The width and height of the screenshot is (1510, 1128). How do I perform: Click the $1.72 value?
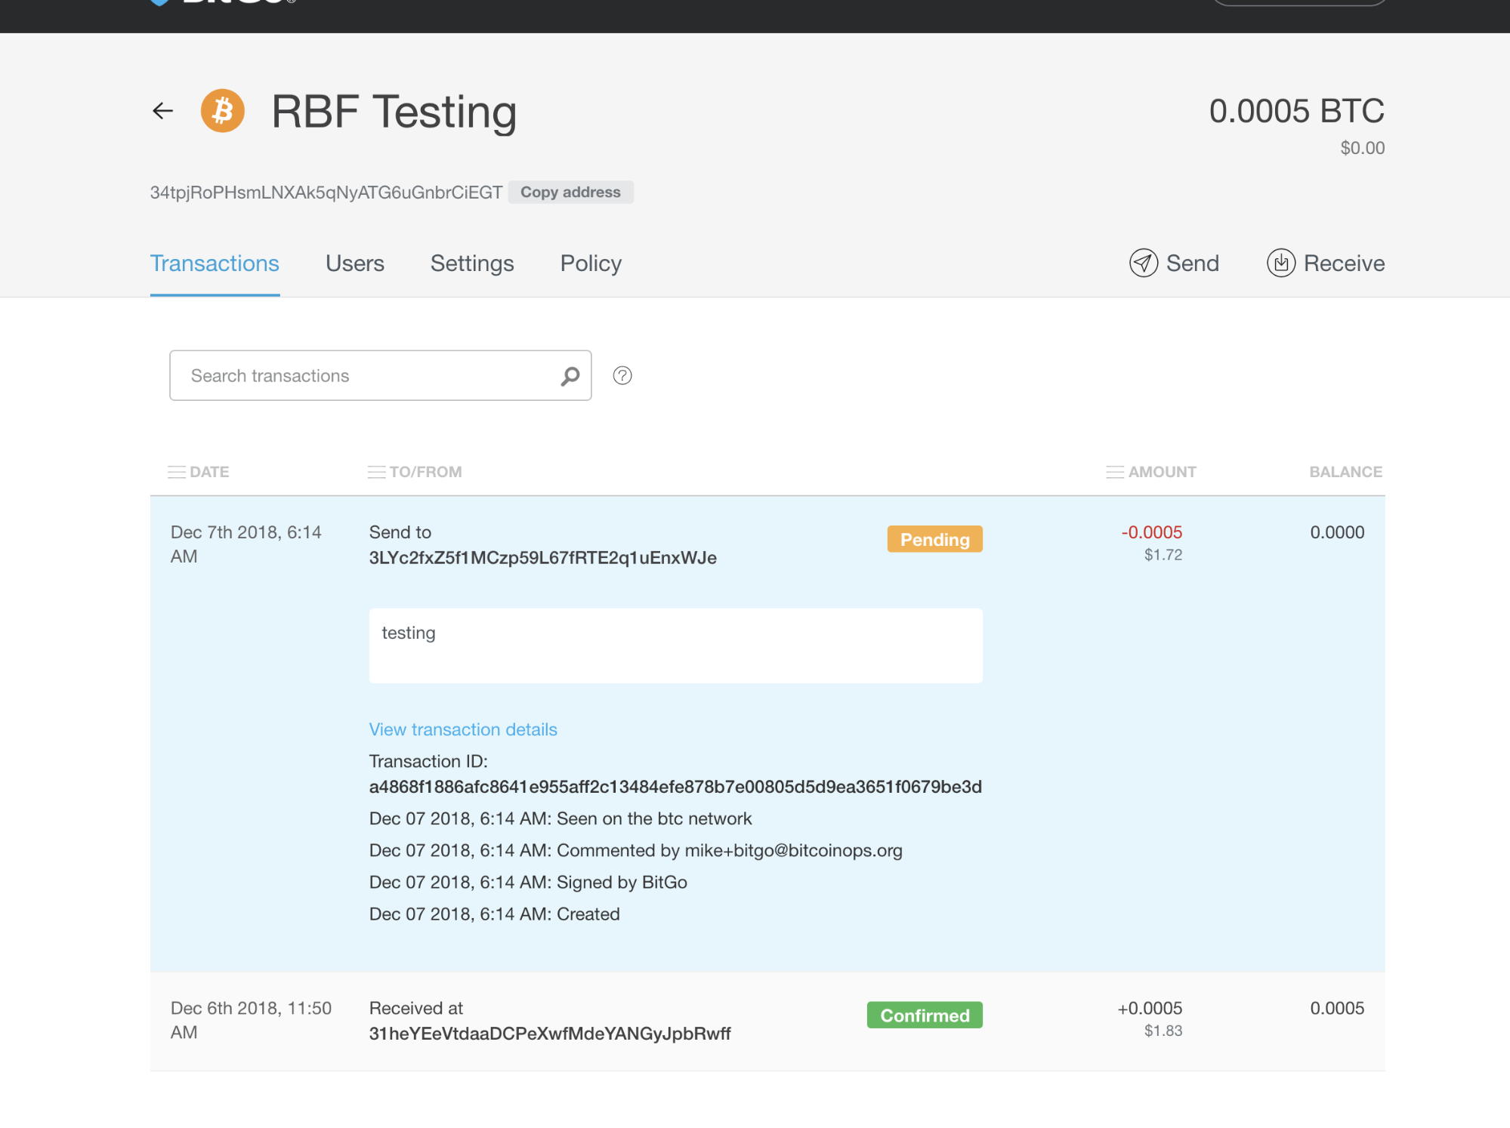[x=1163, y=555]
